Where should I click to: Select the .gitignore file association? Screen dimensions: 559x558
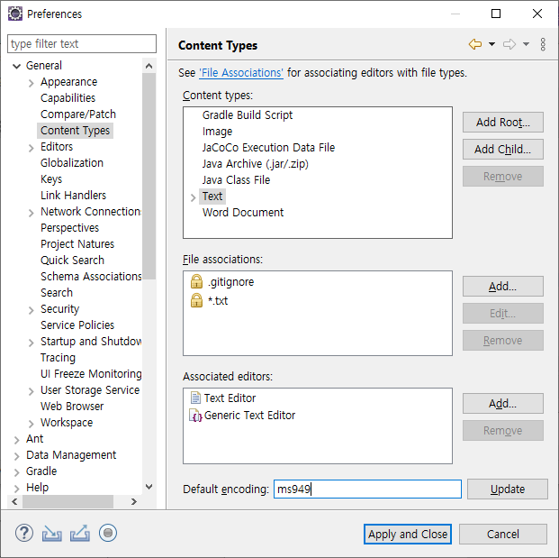pyautogui.click(x=230, y=282)
